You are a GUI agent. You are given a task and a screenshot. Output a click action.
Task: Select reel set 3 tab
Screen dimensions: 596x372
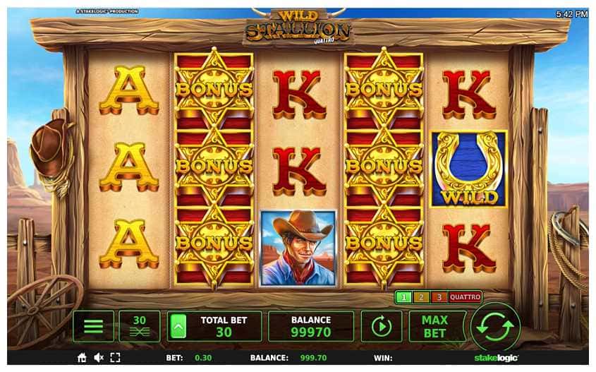439,297
